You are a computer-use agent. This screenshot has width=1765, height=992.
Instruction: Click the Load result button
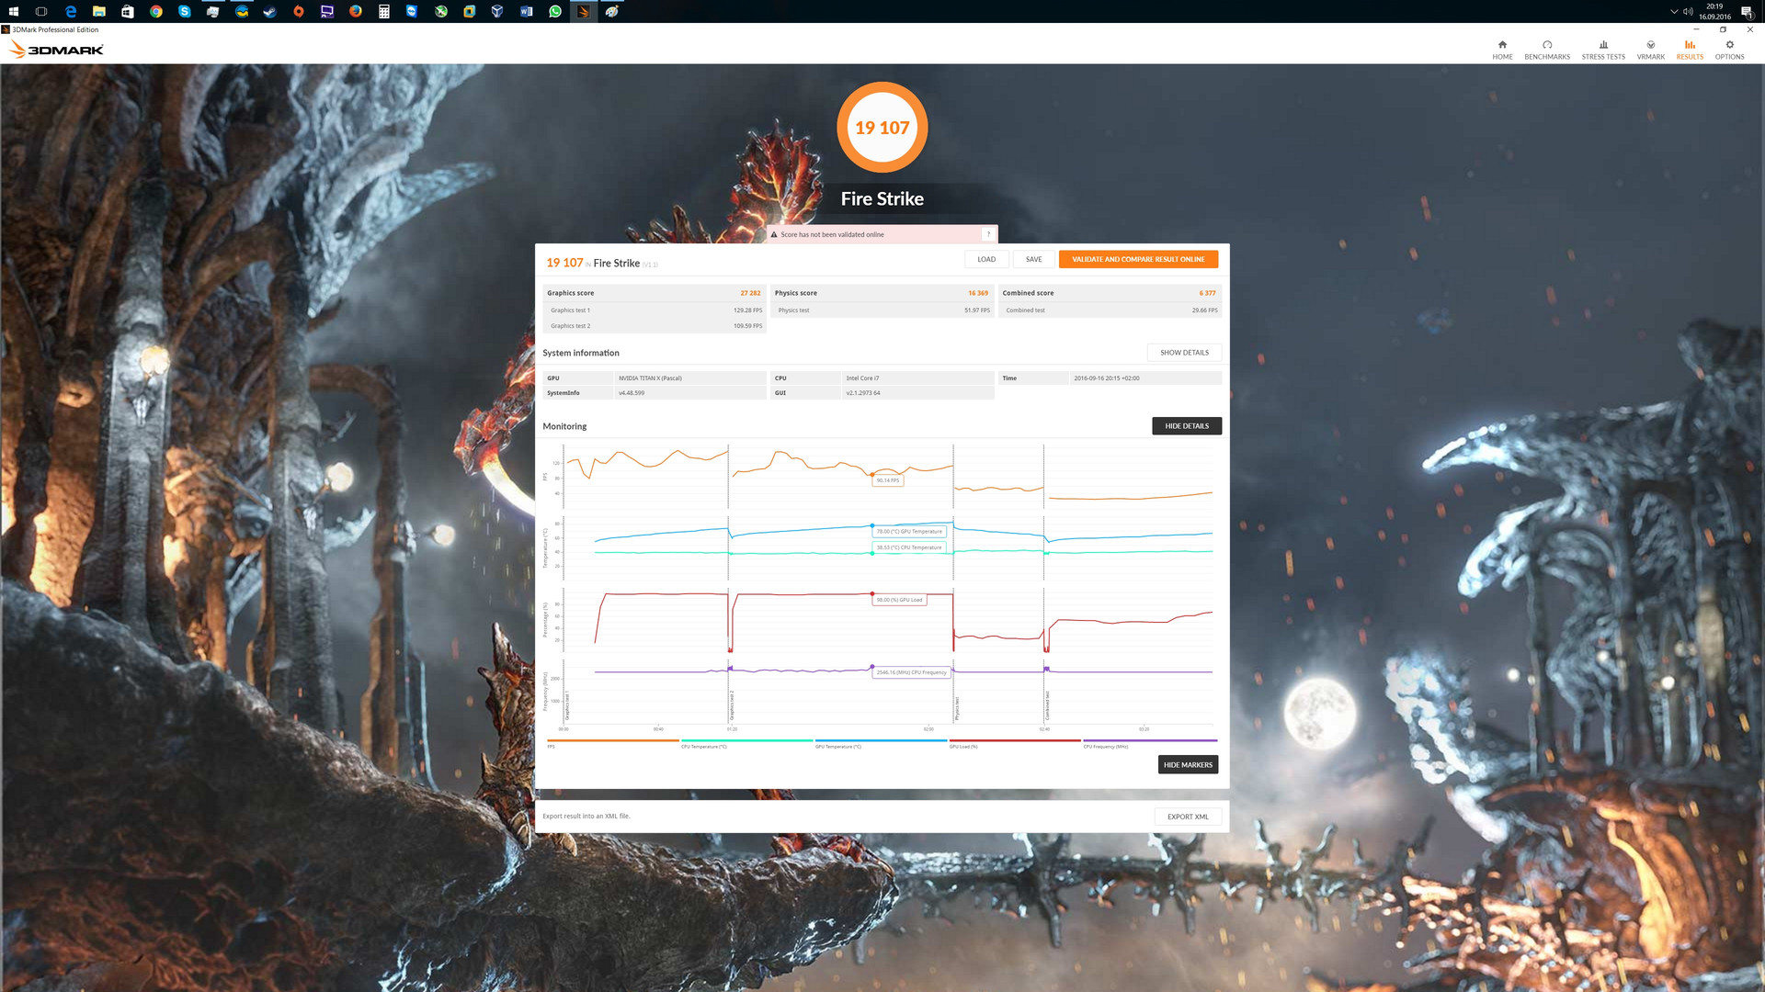986,259
